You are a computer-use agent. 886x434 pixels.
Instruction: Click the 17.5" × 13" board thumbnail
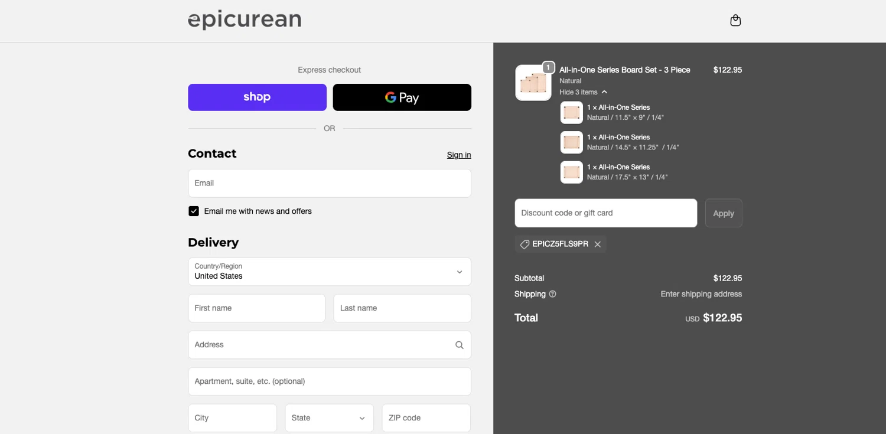[x=571, y=172]
